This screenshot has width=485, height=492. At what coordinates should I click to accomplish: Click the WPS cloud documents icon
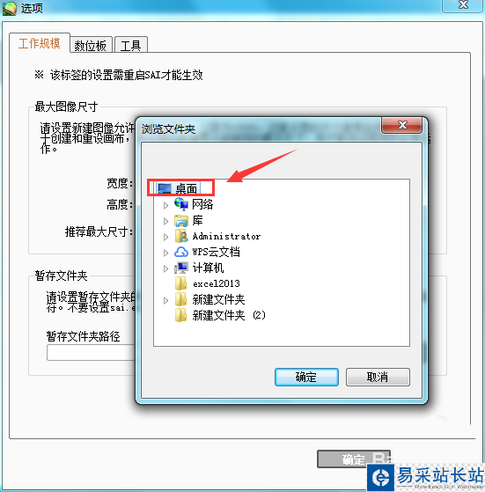coord(181,252)
